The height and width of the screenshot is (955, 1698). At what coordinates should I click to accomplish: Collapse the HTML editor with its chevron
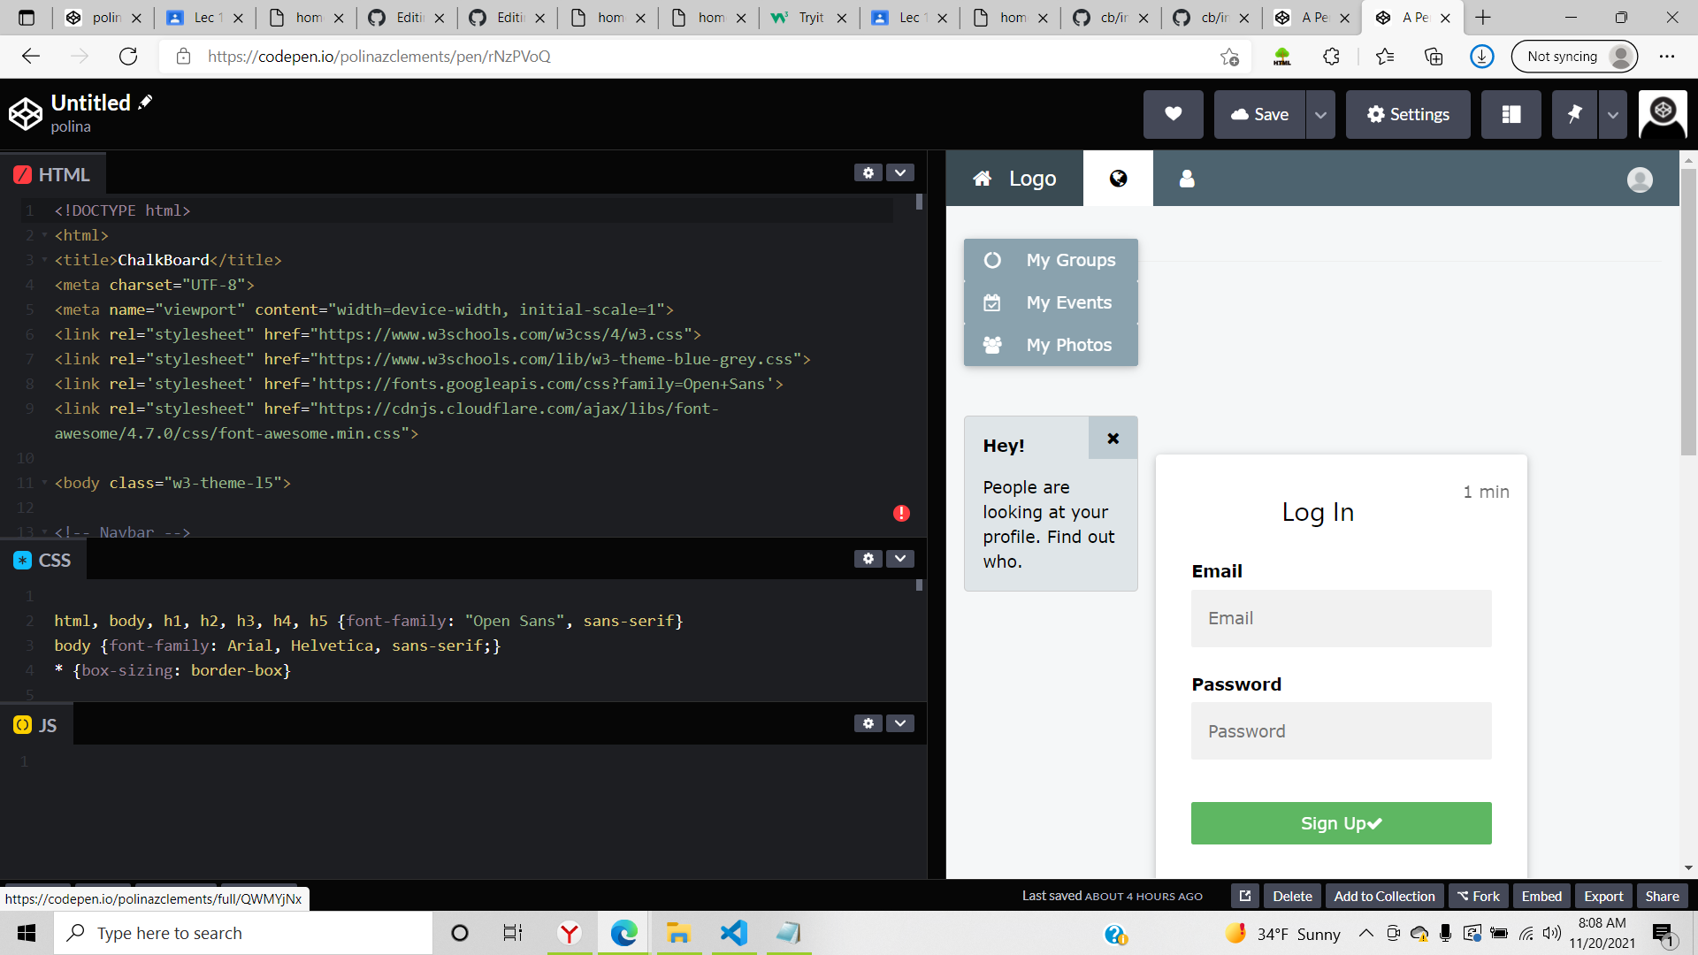click(900, 172)
